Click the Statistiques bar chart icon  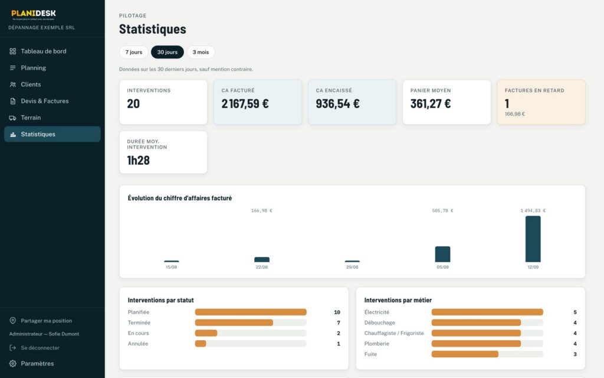[x=13, y=134]
